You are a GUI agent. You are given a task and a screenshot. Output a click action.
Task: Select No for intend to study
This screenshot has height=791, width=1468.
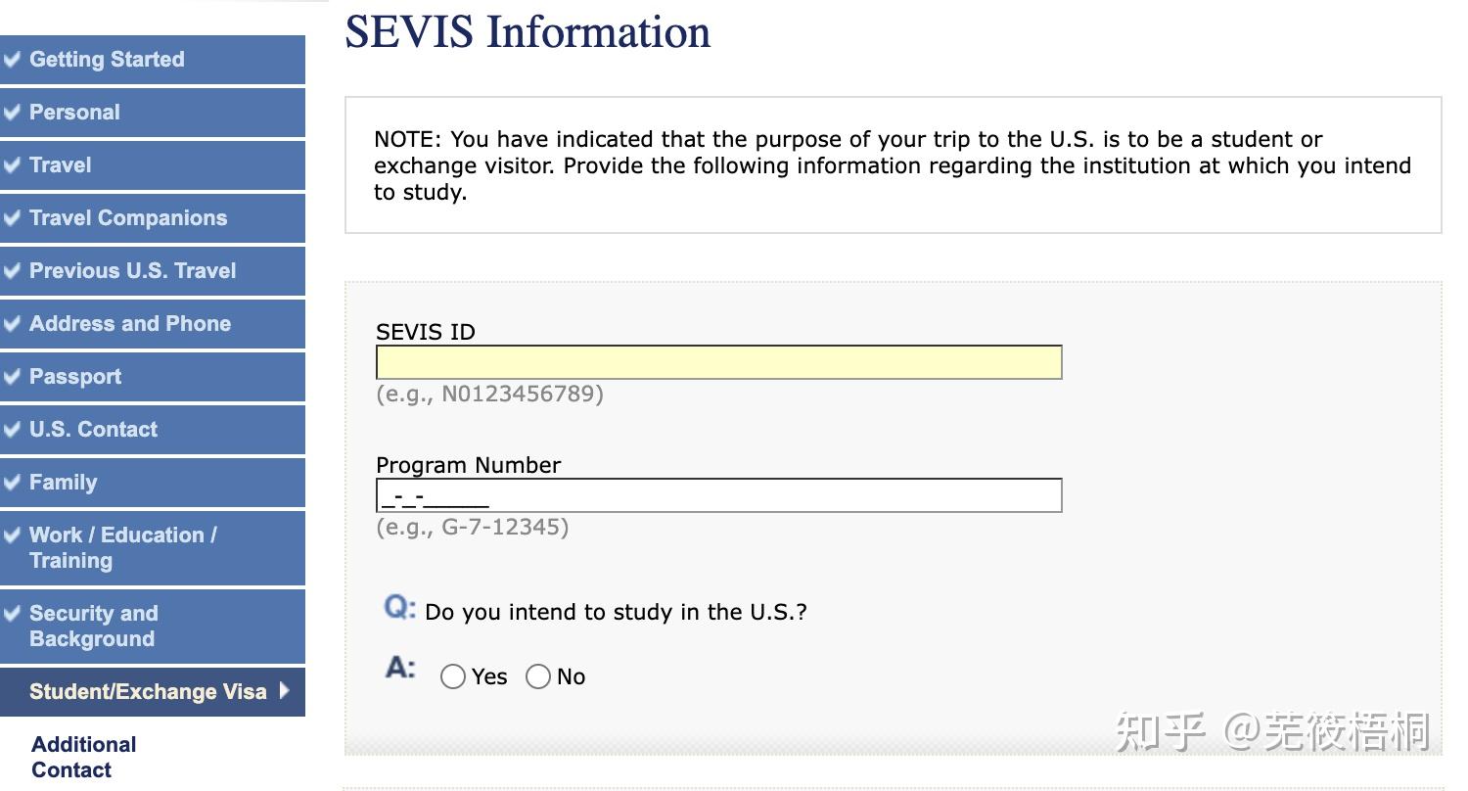click(x=538, y=676)
